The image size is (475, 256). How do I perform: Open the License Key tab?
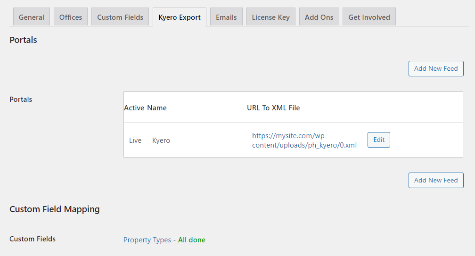(271, 17)
